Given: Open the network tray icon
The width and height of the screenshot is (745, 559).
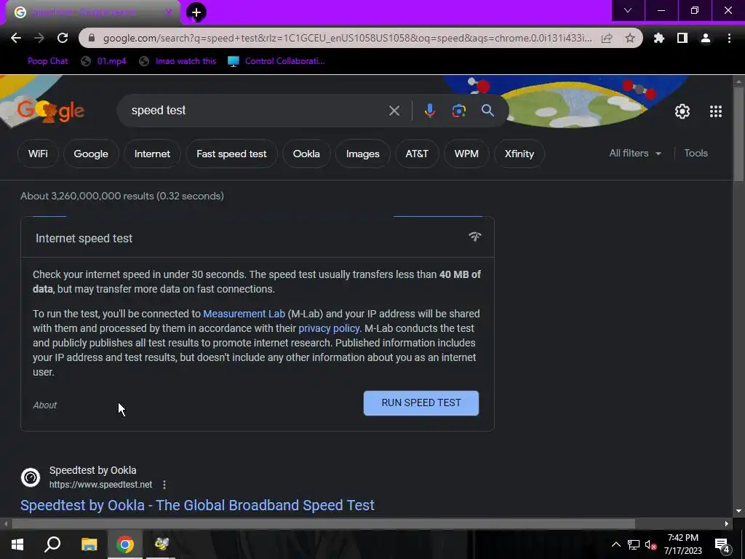Looking at the screenshot, I should [x=634, y=544].
